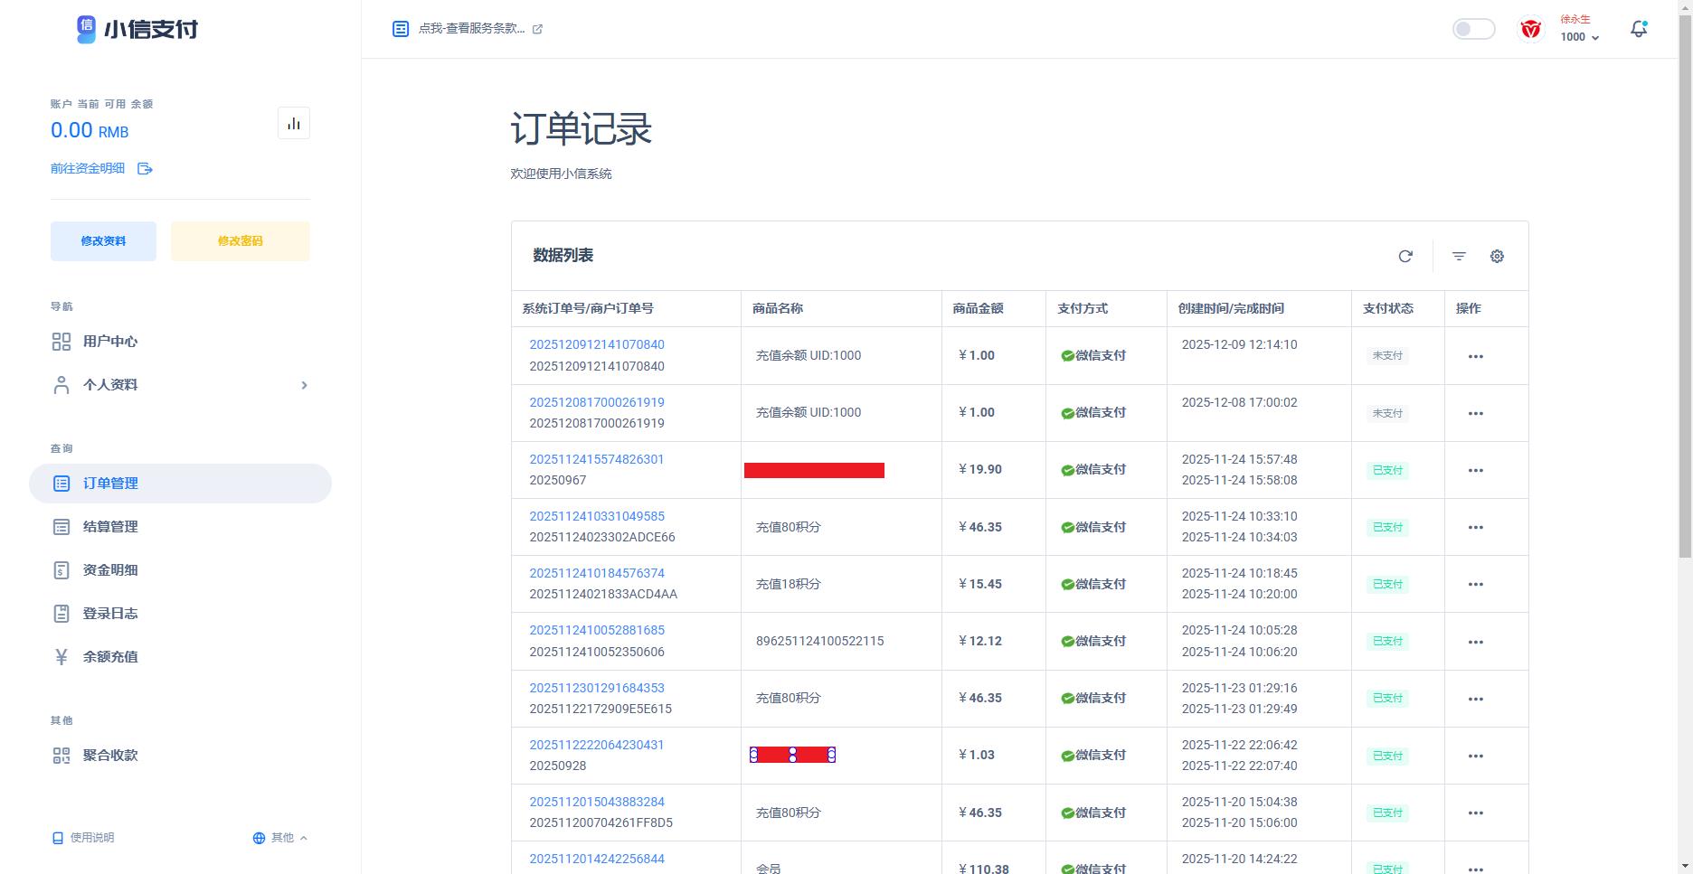The image size is (1693, 874).
Task: Flip the switch in the top bar
Action: pos(1472,28)
